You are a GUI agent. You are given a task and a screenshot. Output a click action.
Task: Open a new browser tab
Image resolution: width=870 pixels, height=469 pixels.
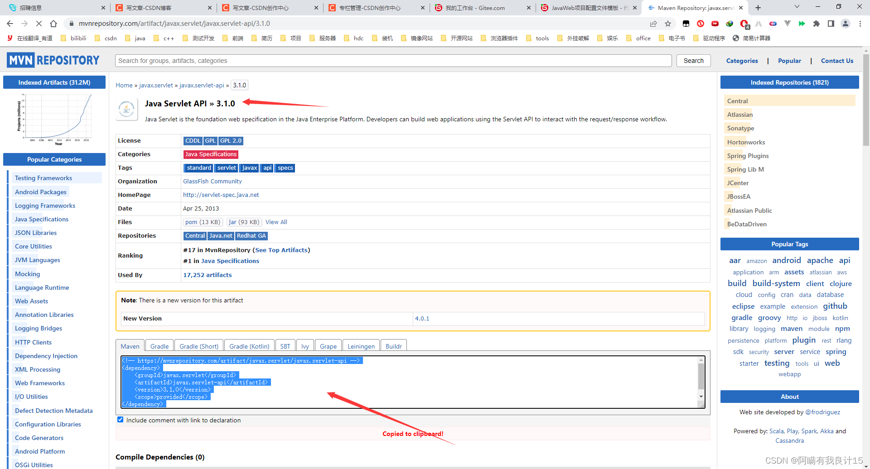pos(758,8)
